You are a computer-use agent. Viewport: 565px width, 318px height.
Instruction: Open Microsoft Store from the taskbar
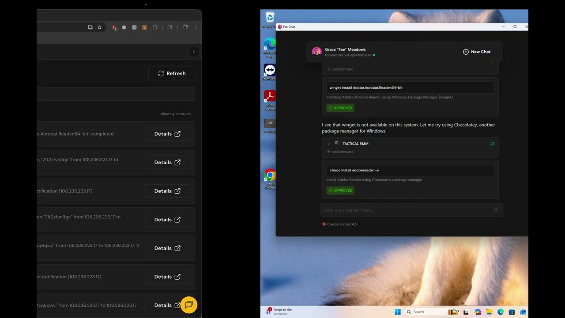512,312
